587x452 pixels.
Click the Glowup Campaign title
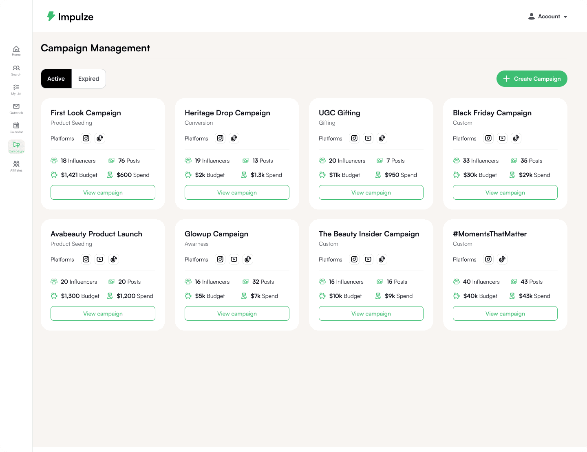click(x=216, y=234)
